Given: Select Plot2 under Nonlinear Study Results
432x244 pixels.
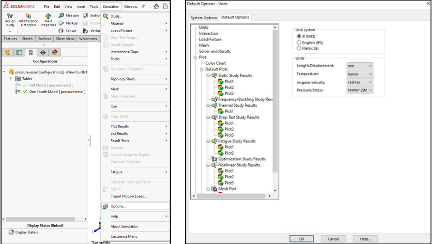Looking at the screenshot, I should 229,177.
